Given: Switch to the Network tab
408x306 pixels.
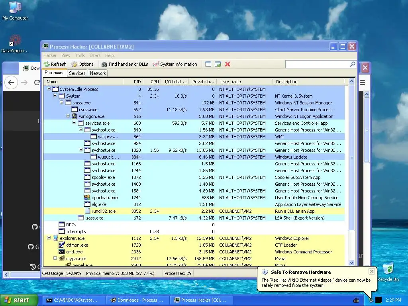Looking at the screenshot, I should tap(98, 73).
